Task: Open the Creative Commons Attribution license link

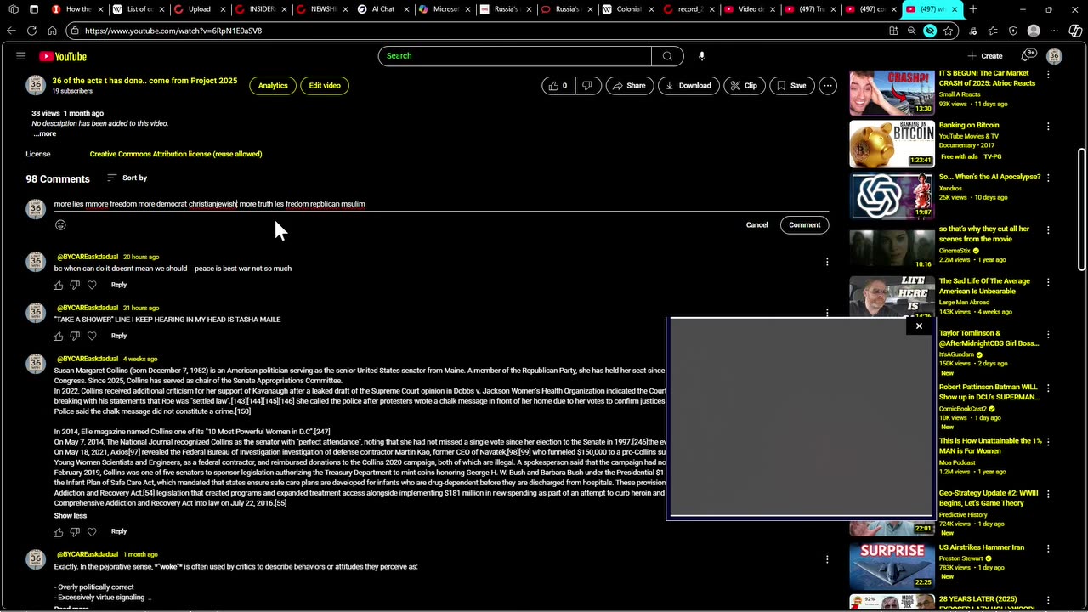Action: tap(176, 154)
